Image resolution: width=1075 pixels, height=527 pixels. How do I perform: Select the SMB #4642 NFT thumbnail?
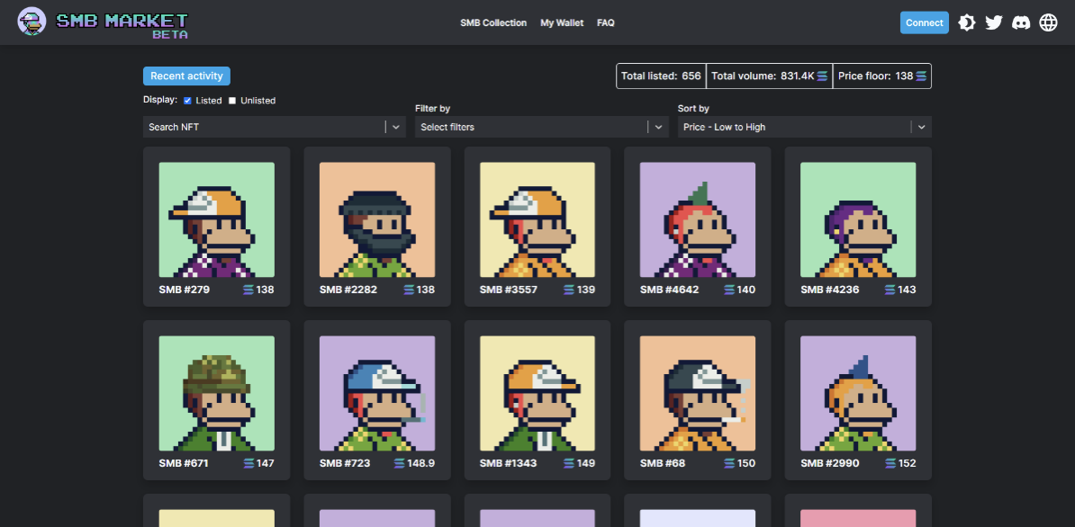698,219
